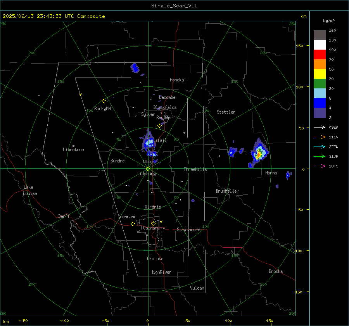Click the yellow diamond radar center at Didsbury

pyautogui.click(x=148, y=169)
